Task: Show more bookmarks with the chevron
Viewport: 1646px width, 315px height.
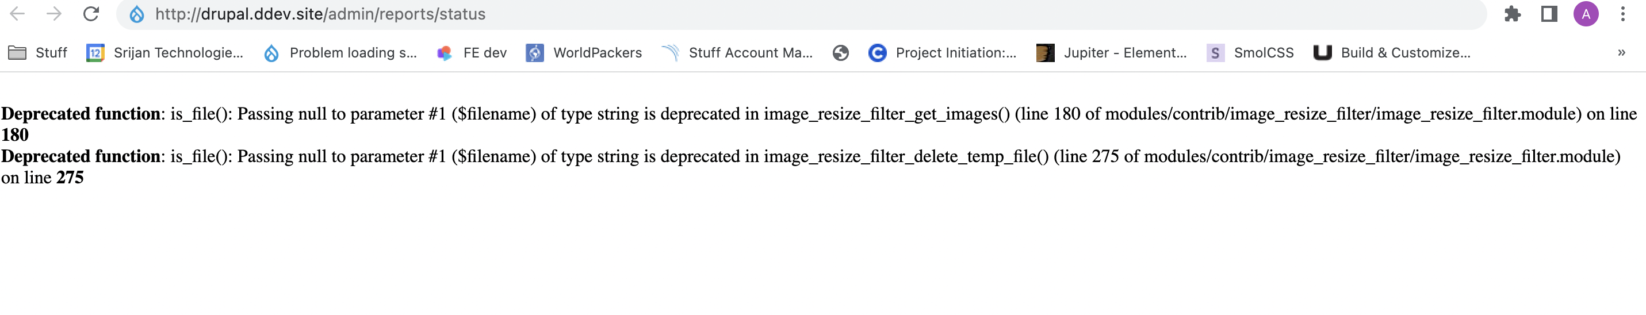Action: [1621, 53]
